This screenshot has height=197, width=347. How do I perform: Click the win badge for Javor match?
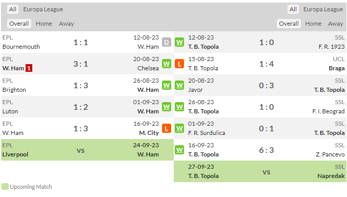click(179, 85)
